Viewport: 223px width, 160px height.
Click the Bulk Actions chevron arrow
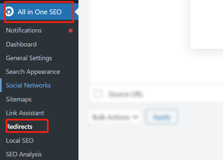pyautogui.click(x=135, y=117)
